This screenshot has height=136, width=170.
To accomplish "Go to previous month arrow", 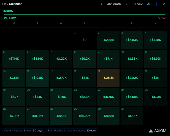I will click(101, 4).
